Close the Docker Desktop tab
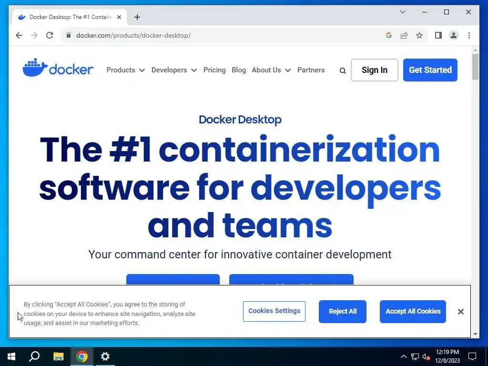488x366 pixels. pyautogui.click(x=119, y=17)
